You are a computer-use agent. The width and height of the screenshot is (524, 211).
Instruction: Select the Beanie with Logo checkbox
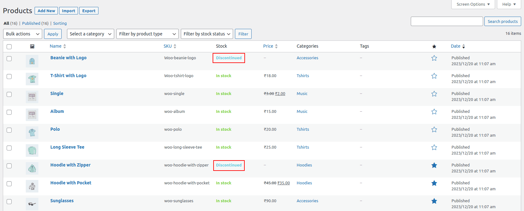tap(9, 59)
